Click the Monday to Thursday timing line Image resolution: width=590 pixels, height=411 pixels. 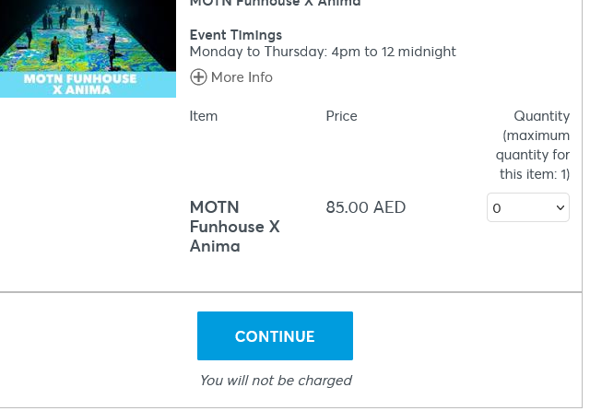pyautogui.click(x=323, y=52)
